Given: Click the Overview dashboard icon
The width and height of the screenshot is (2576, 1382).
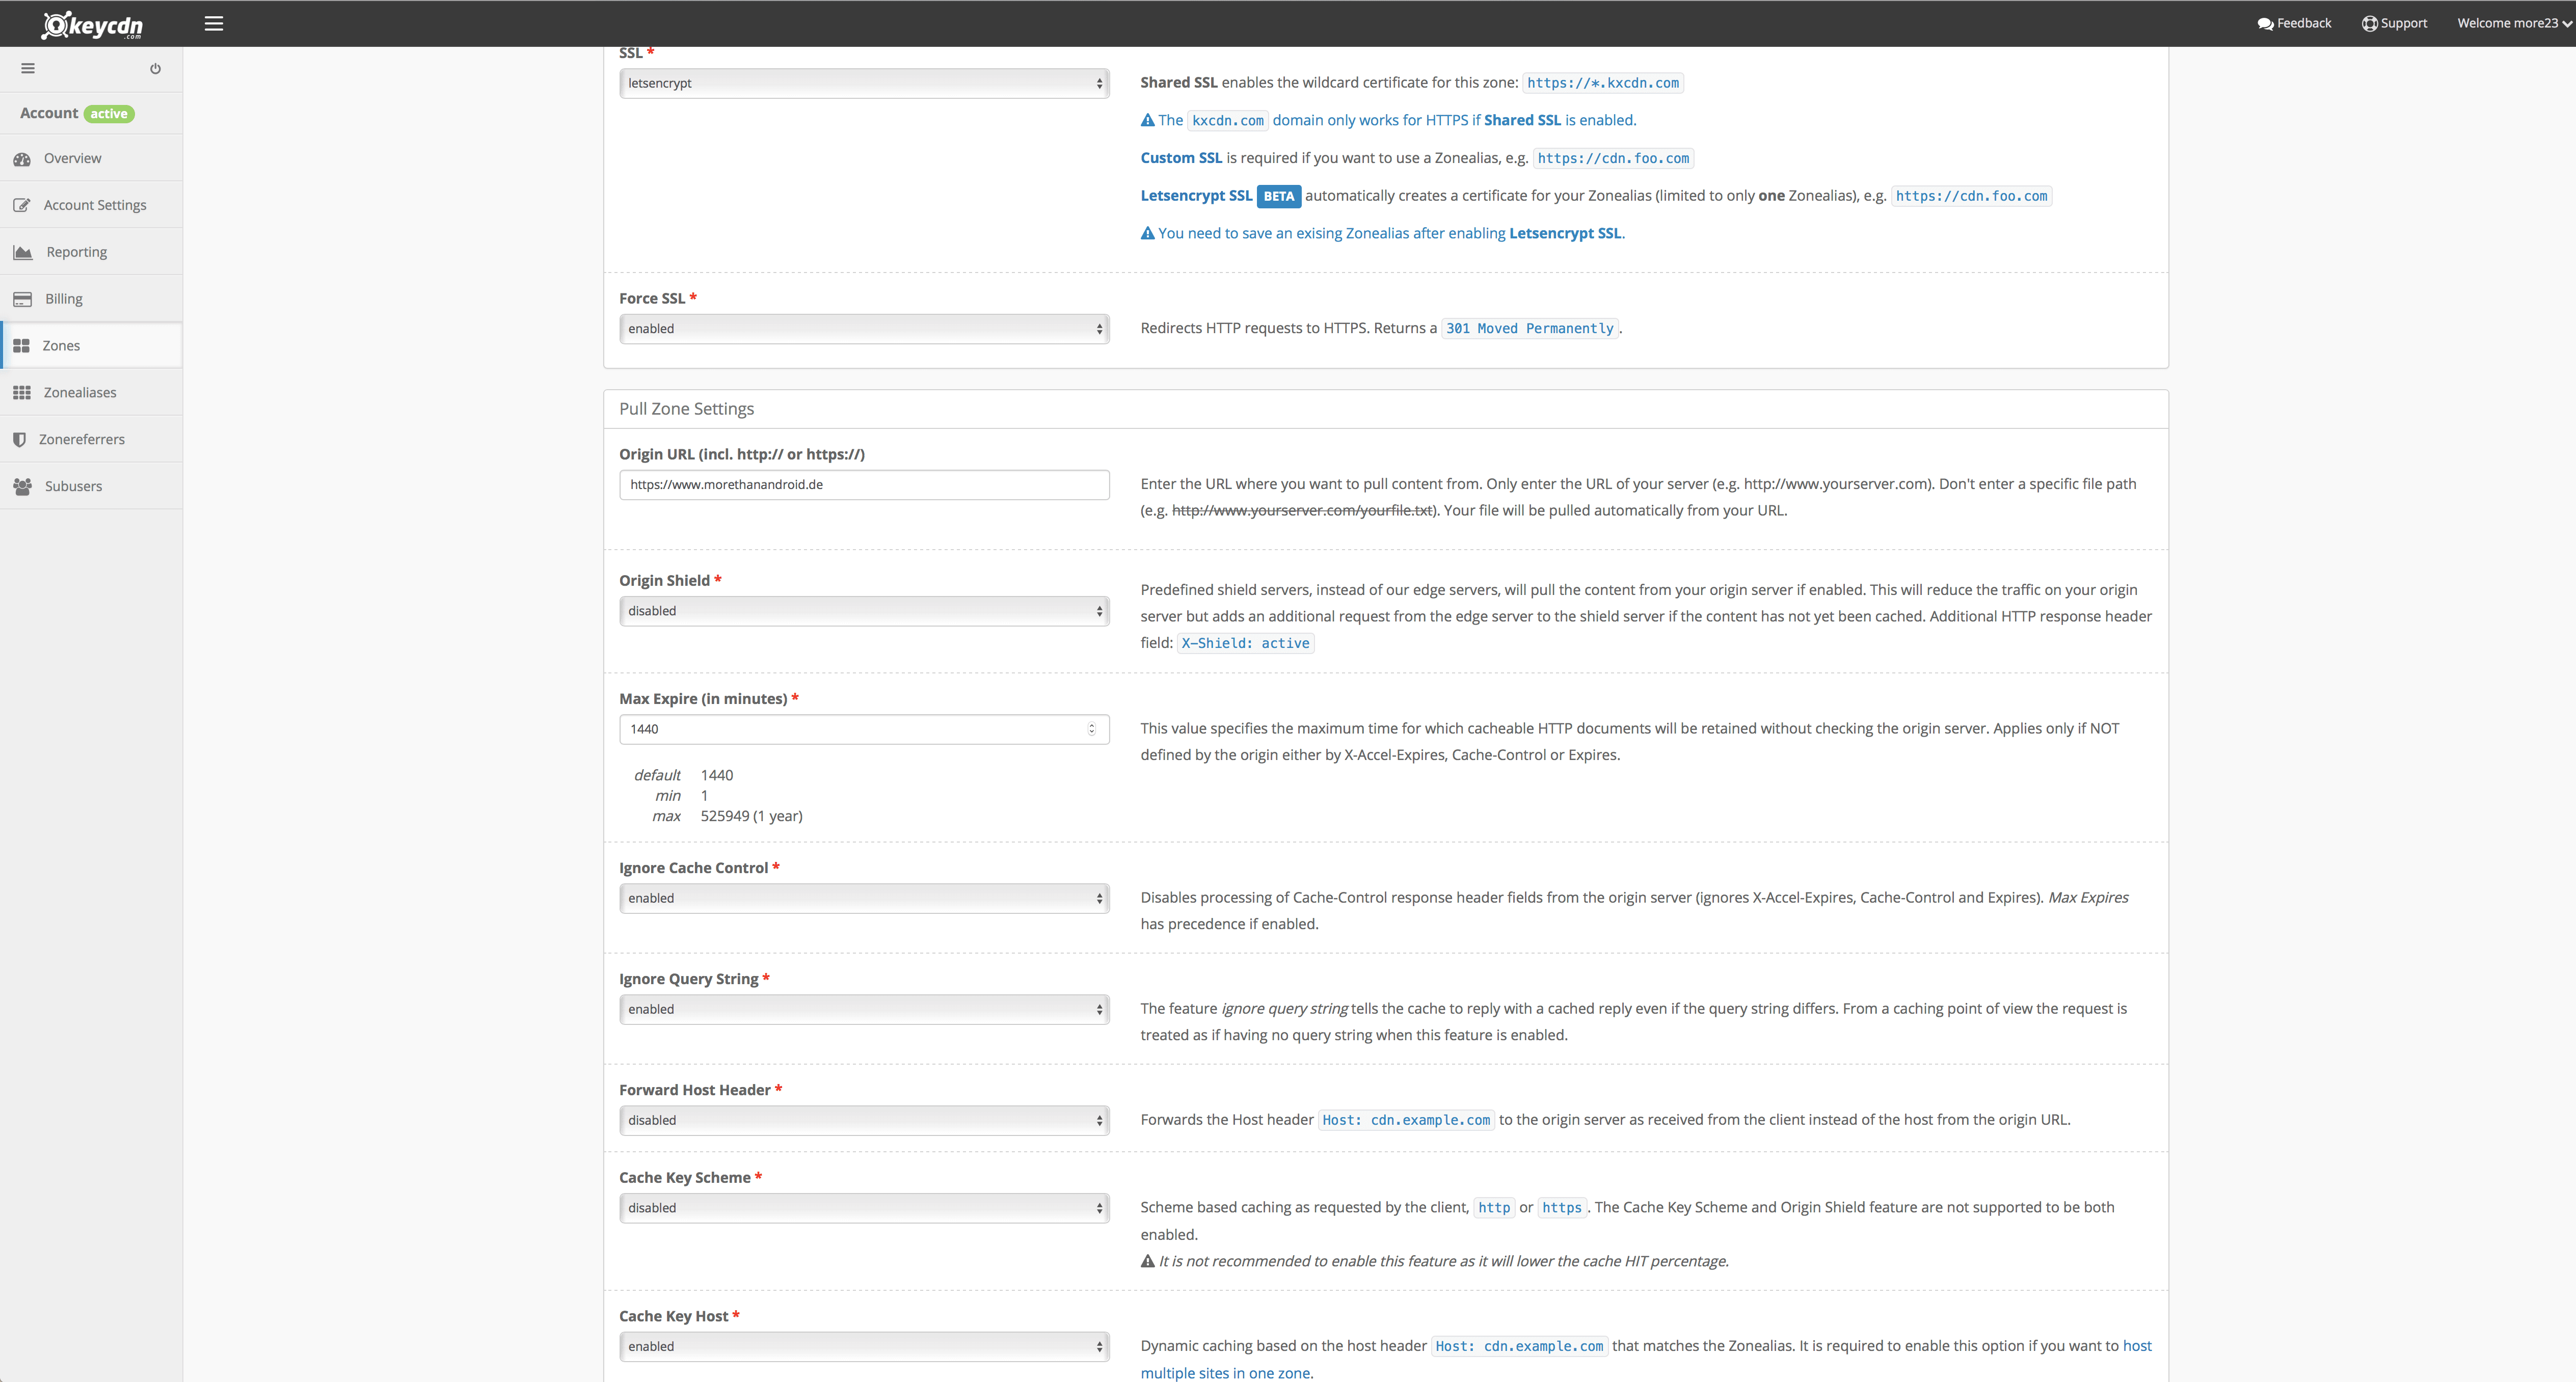Looking at the screenshot, I should pyautogui.click(x=22, y=159).
